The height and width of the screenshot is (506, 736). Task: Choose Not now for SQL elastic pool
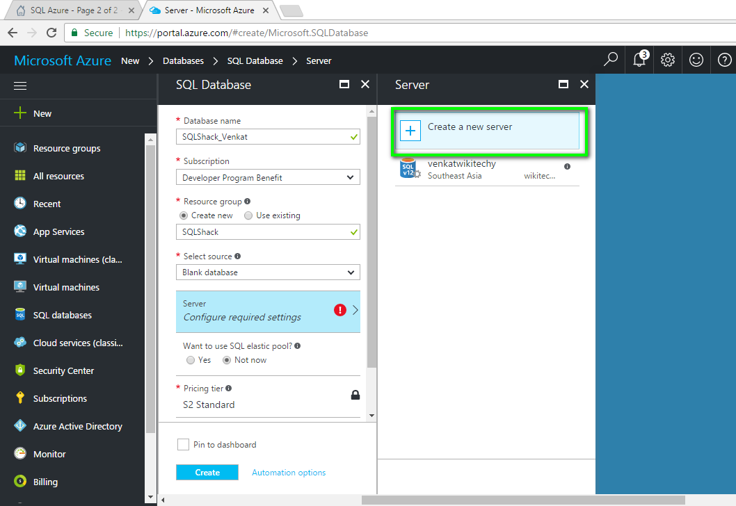(227, 360)
